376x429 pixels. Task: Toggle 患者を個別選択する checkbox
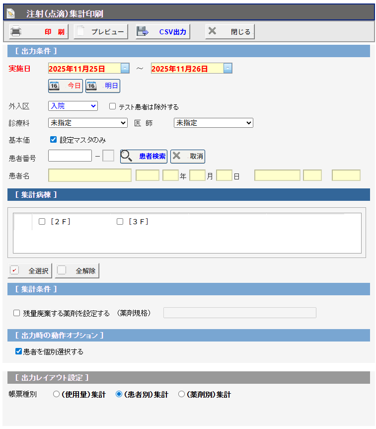(18, 351)
